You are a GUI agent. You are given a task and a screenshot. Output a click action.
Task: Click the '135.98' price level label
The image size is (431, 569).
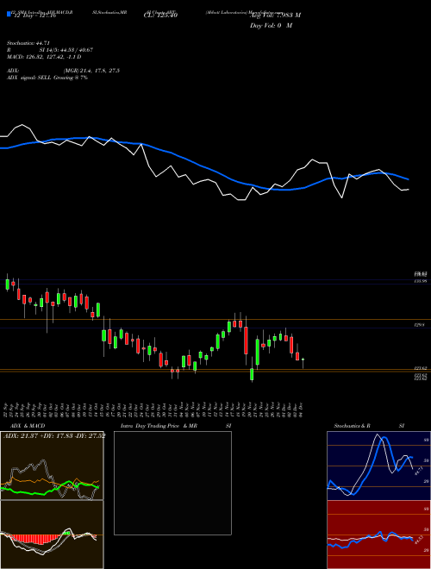pyautogui.click(x=421, y=281)
